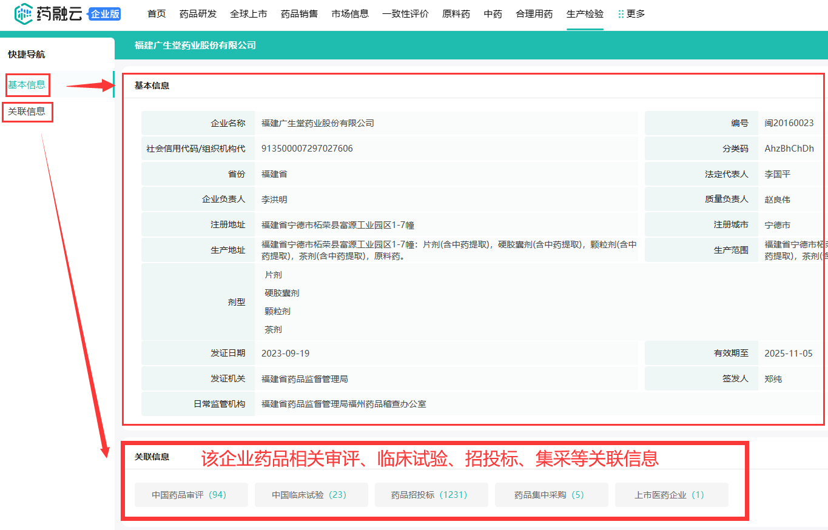The height and width of the screenshot is (530, 828).
Task: Click the 企业版 badge
Action: [105, 15]
